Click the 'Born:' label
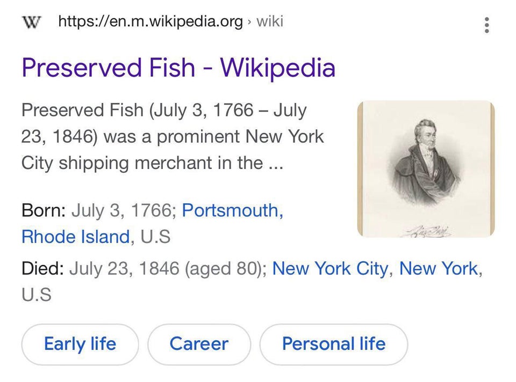Screen dimensions: 516x382 44,210
